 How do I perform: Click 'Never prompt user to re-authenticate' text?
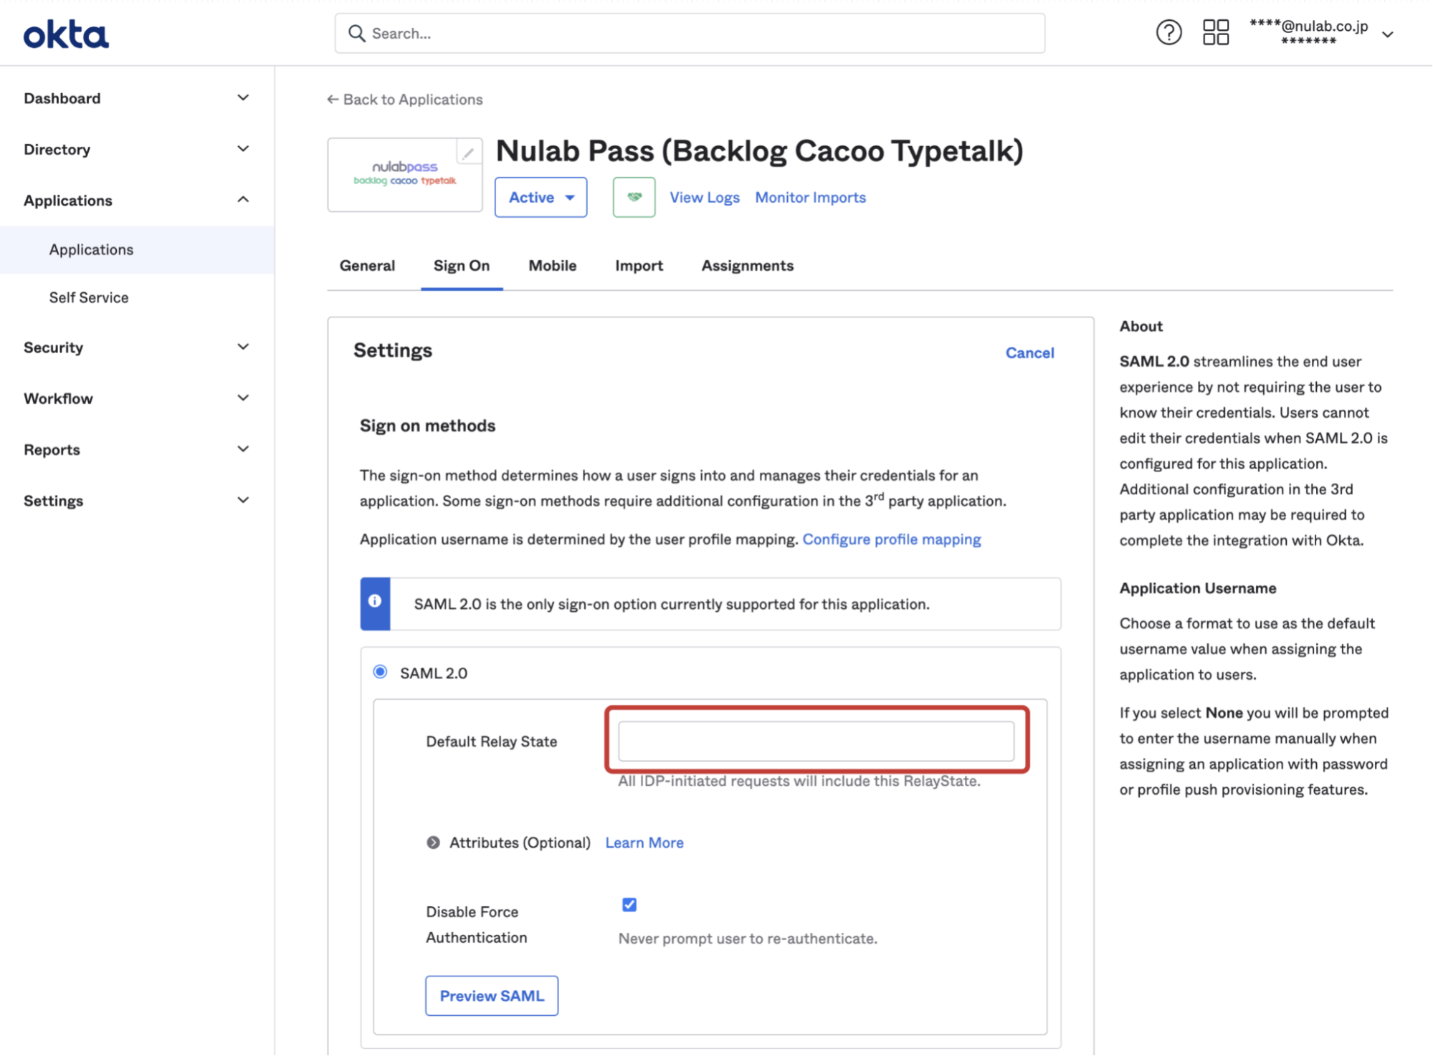point(747,939)
